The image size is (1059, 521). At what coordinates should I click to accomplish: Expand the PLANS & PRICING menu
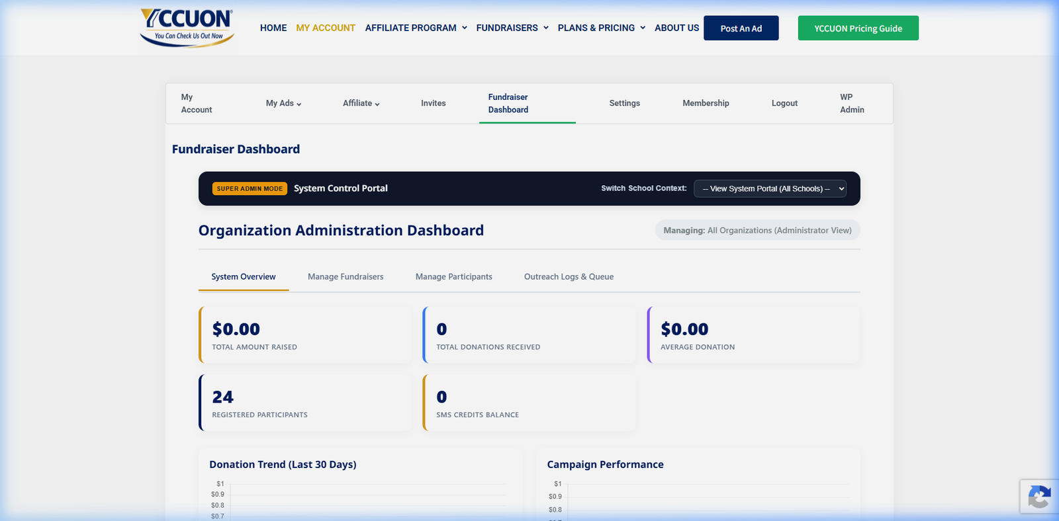coord(602,28)
